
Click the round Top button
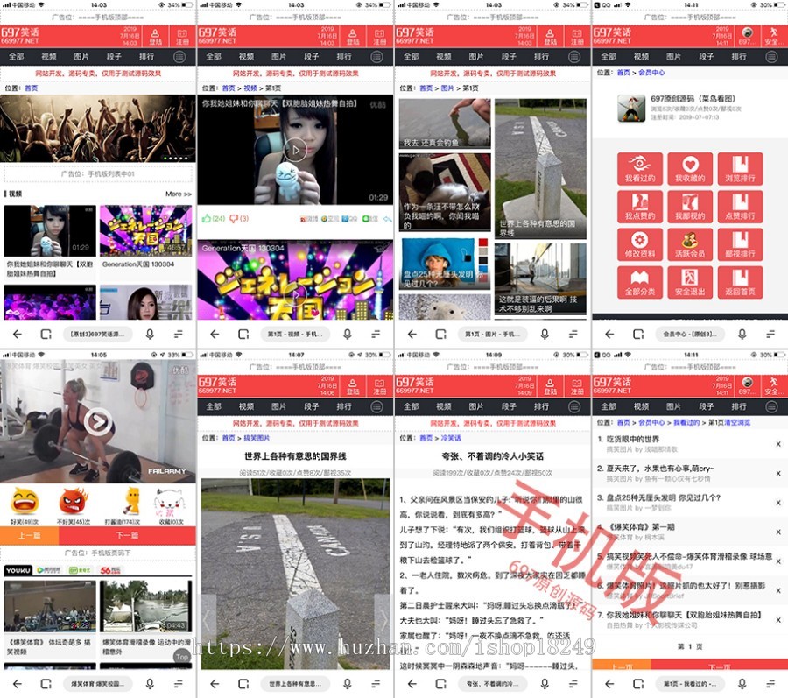(x=182, y=657)
